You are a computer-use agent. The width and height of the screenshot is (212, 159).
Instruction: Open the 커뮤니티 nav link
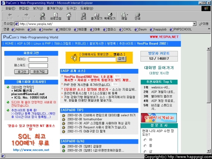(80, 43)
